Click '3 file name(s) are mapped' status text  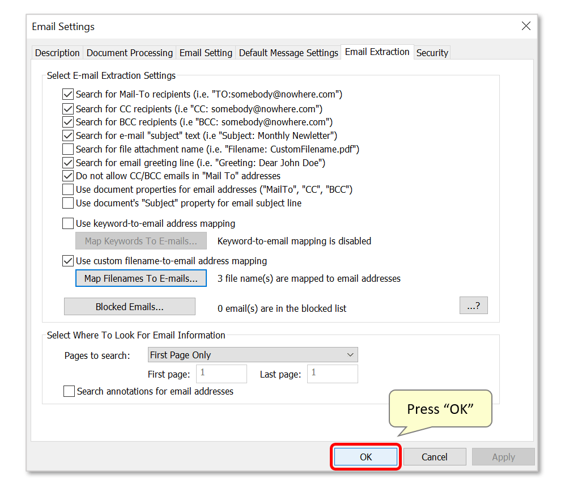click(x=309, y=278)
